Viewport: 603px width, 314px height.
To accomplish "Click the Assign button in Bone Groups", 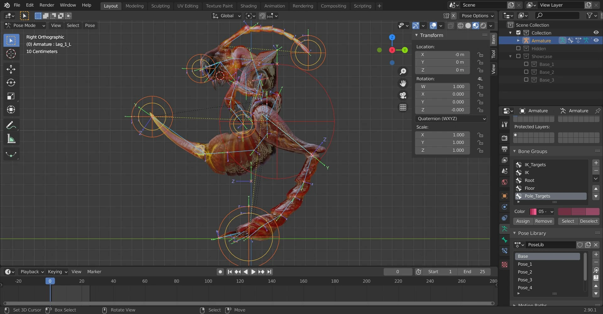I will click(x=522, y=221).
